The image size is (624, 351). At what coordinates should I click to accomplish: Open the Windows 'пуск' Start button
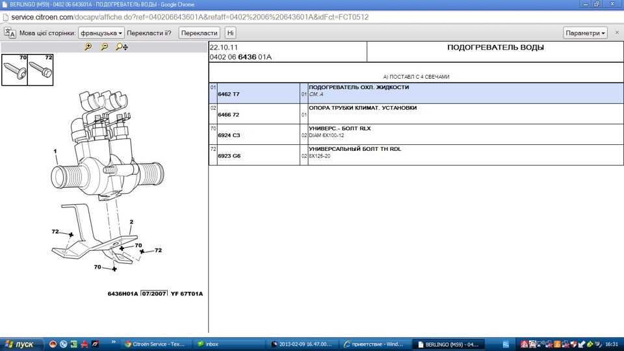(x=22, y=344)
